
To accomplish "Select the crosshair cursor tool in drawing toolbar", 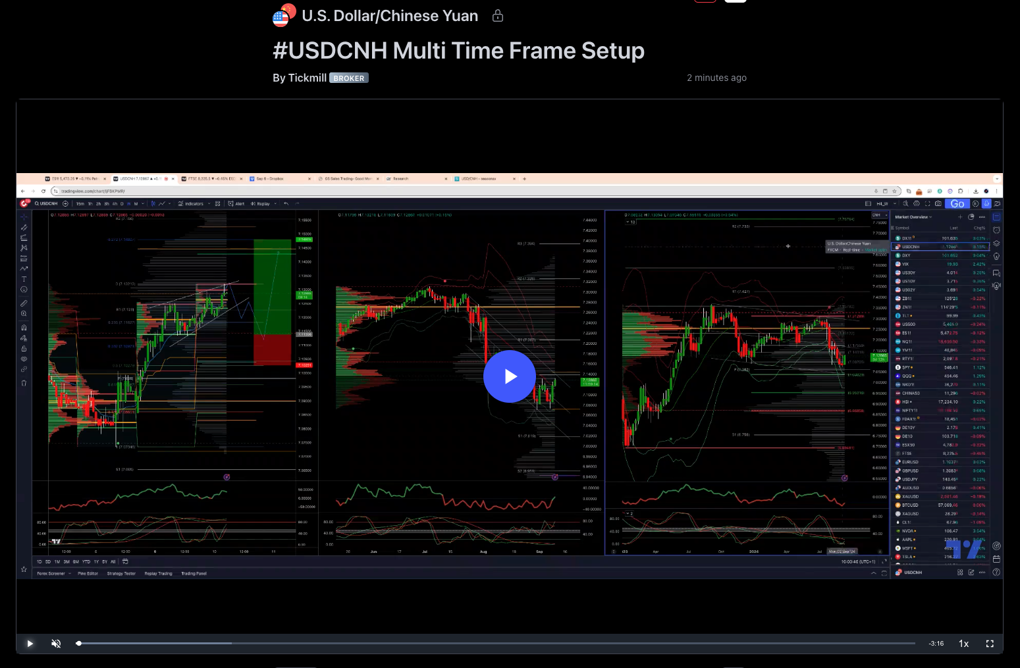I will (x=24, y=217).
